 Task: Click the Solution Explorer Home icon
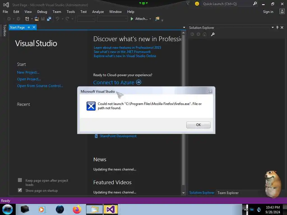(205, 34)
